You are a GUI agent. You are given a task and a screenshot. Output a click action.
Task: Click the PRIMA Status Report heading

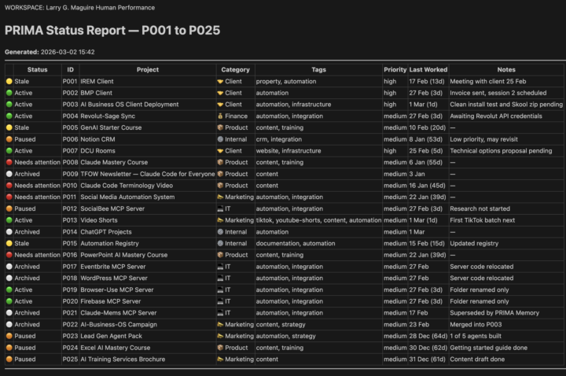112,31
